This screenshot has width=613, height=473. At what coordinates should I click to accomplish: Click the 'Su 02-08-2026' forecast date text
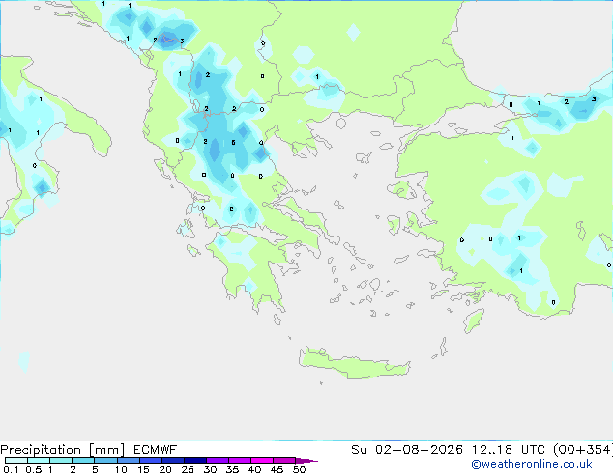click(407, 450)
